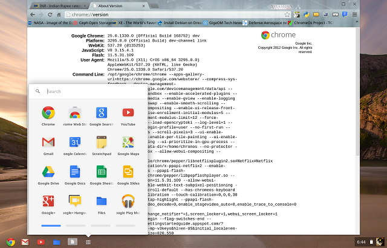The image size is (387, 248).
Task: Bookmark this page with star icon
Action: [x=287, y=14]
